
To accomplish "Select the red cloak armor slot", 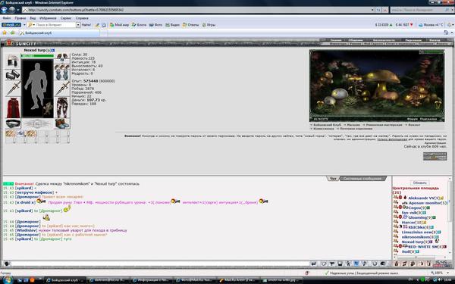I will pyautogui.click(x=13, y=108).
